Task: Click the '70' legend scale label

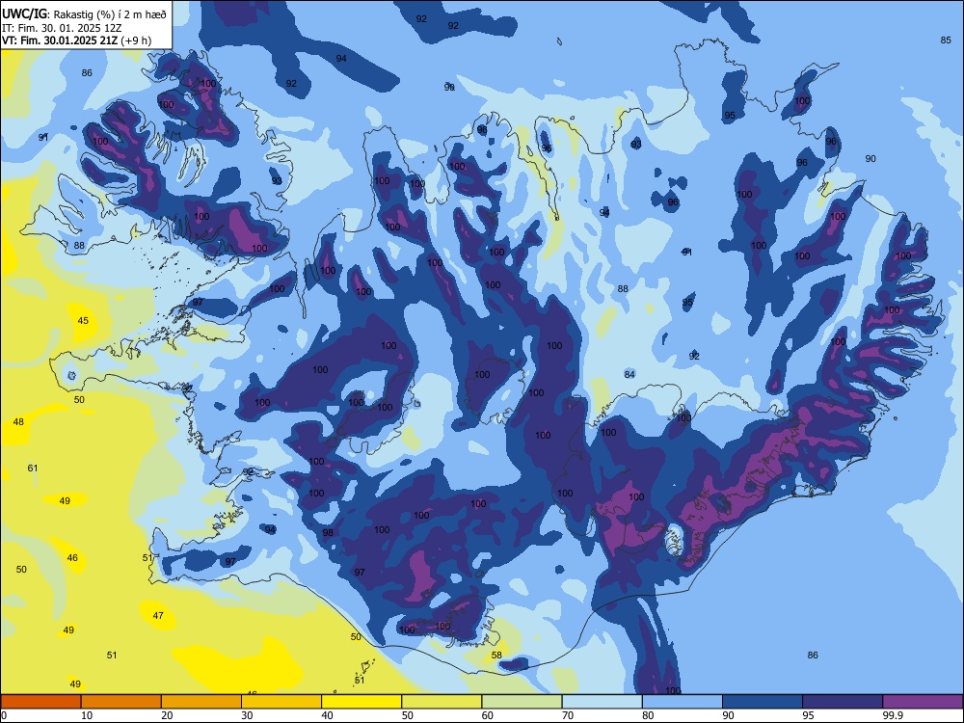Action: [x=568, y=715]
